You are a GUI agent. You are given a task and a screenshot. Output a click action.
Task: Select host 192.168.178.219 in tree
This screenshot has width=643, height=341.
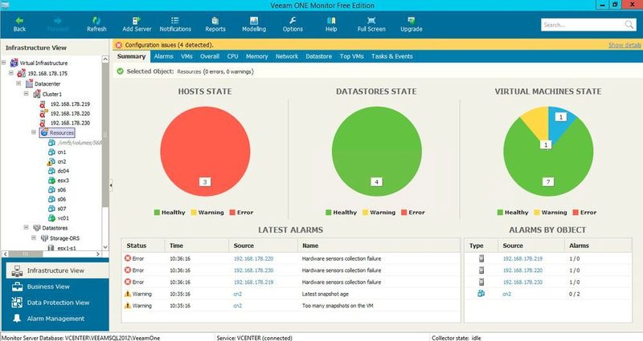70,104
